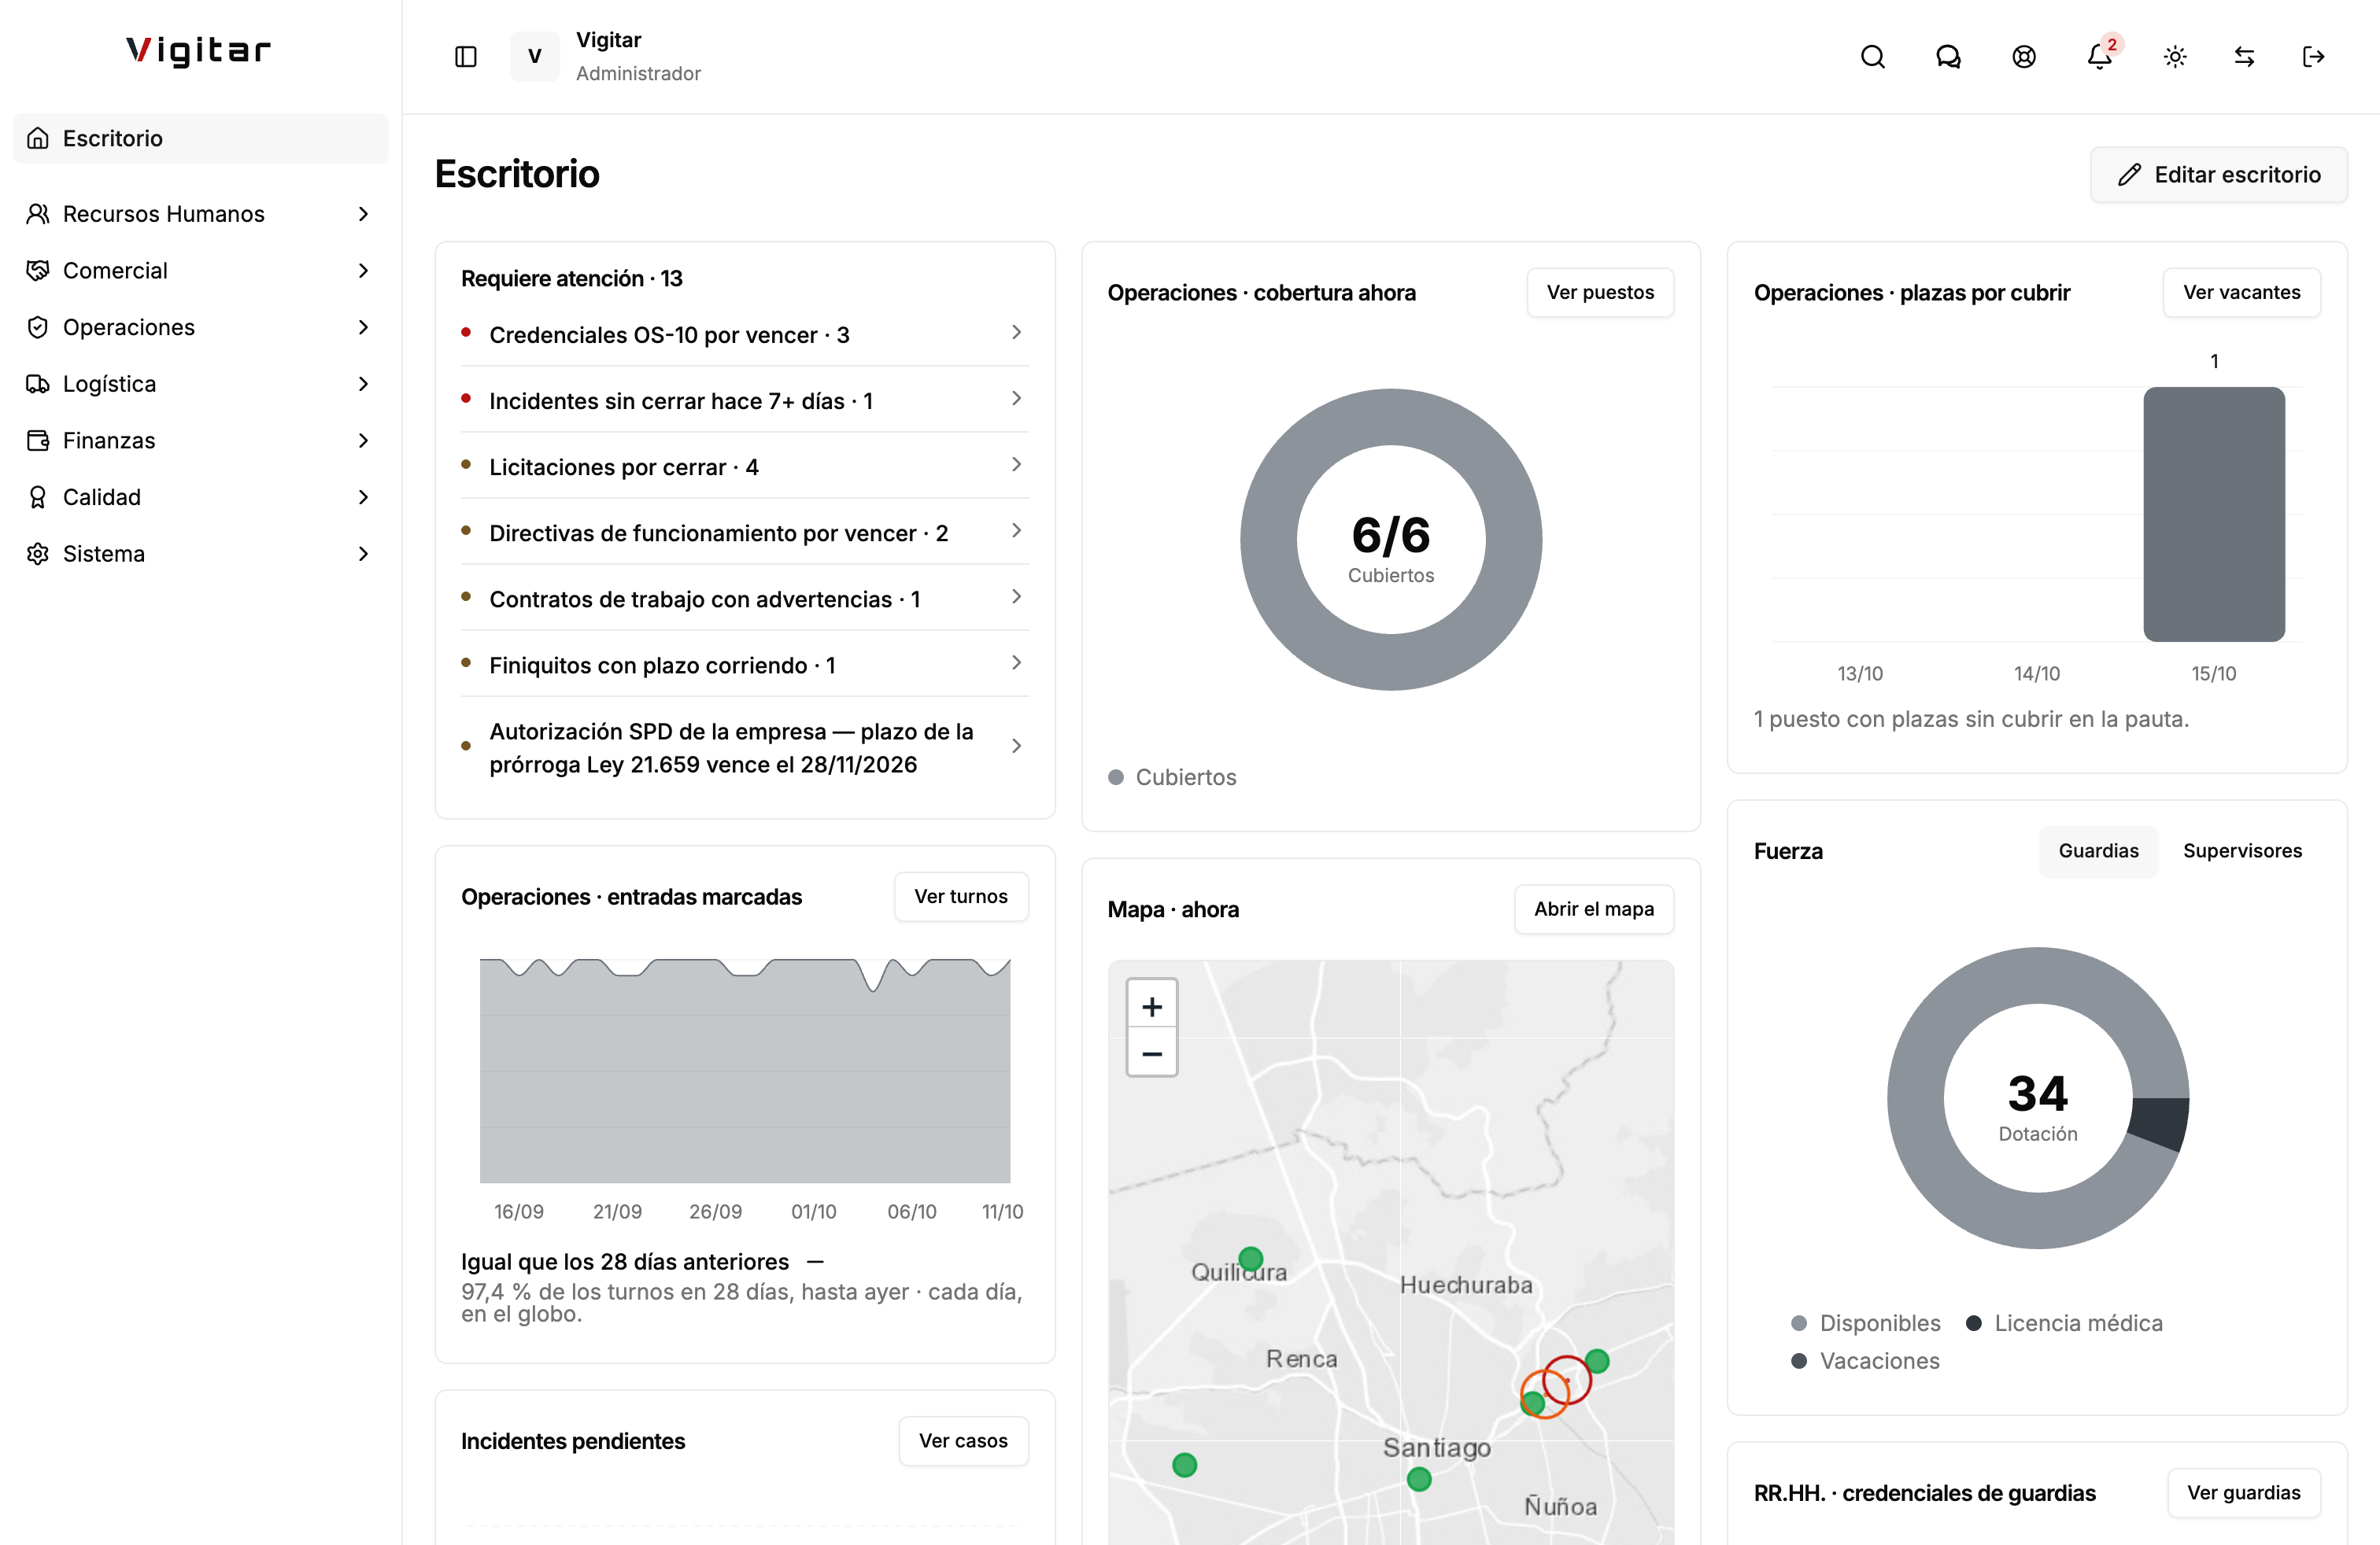The width and height of the screenshot is (2380, 1545).
Task: Zoom in on the map
Action: pyautogui.click(x=1152, y=1005)
